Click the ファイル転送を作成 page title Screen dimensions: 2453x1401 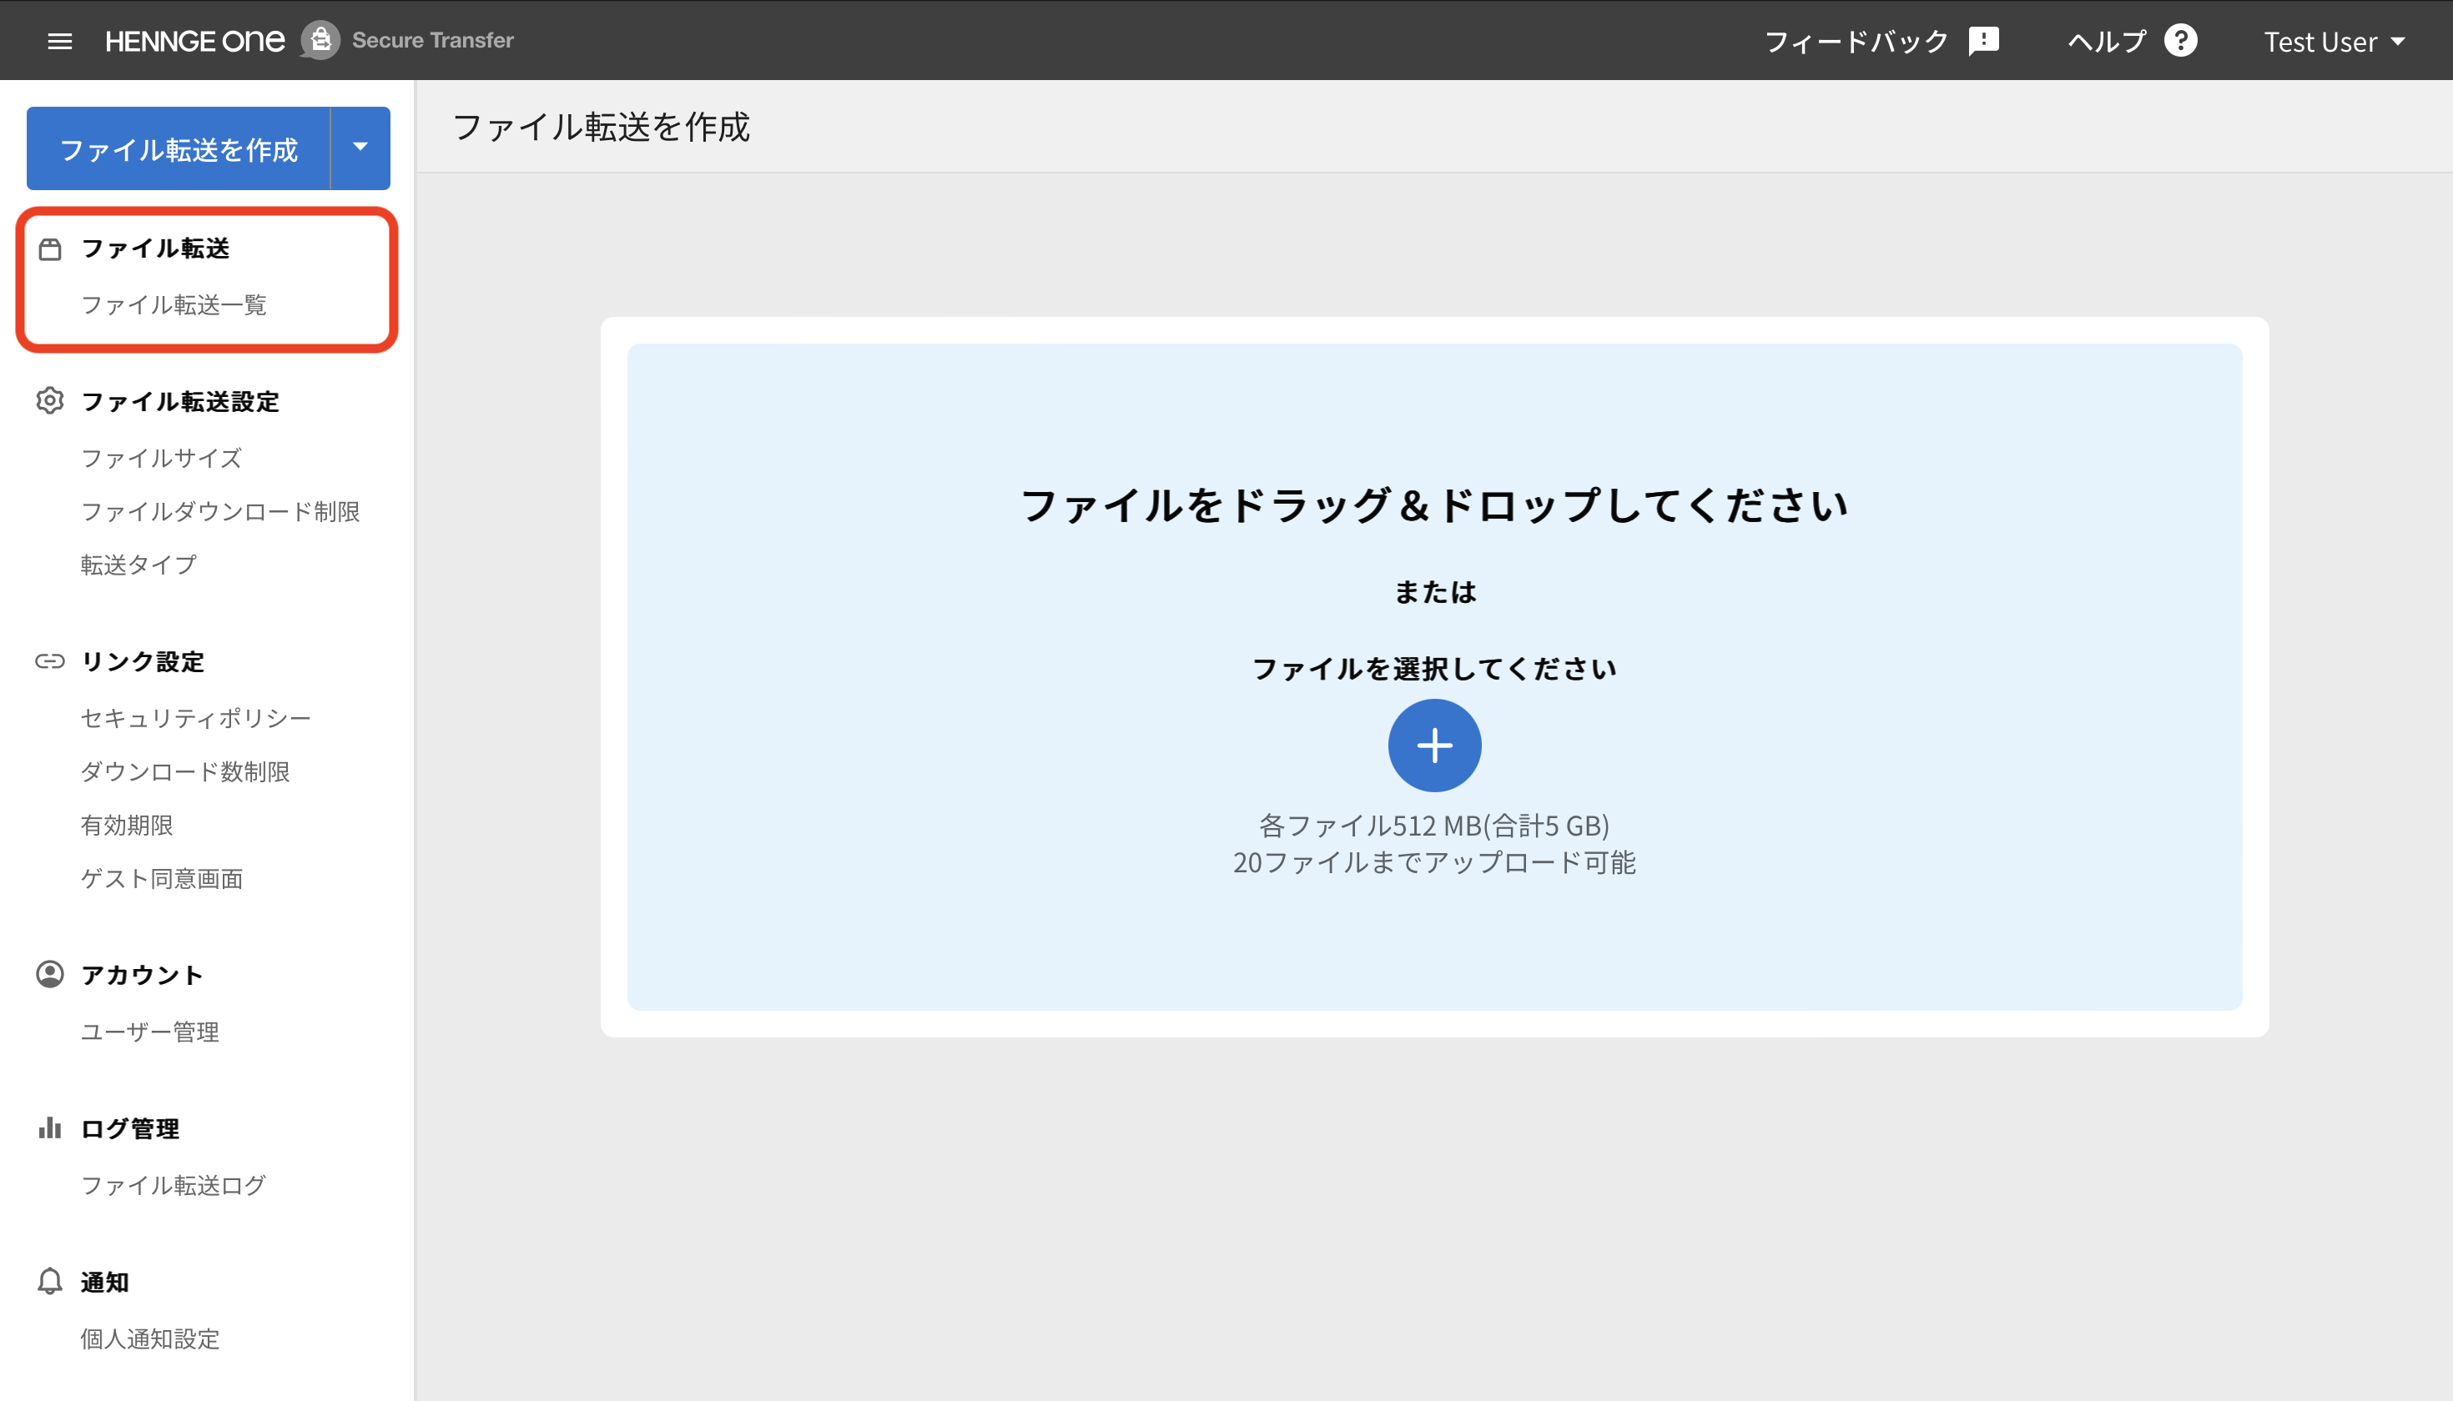(601, 127)
